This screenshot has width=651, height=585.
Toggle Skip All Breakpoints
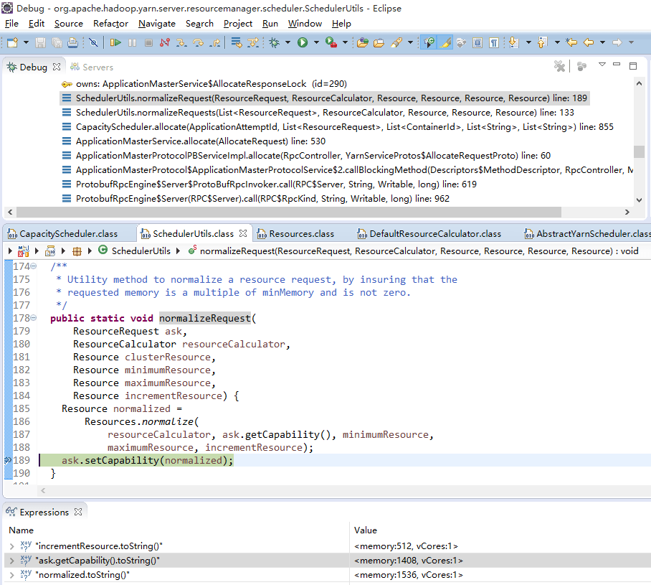(x=93, y=42)
